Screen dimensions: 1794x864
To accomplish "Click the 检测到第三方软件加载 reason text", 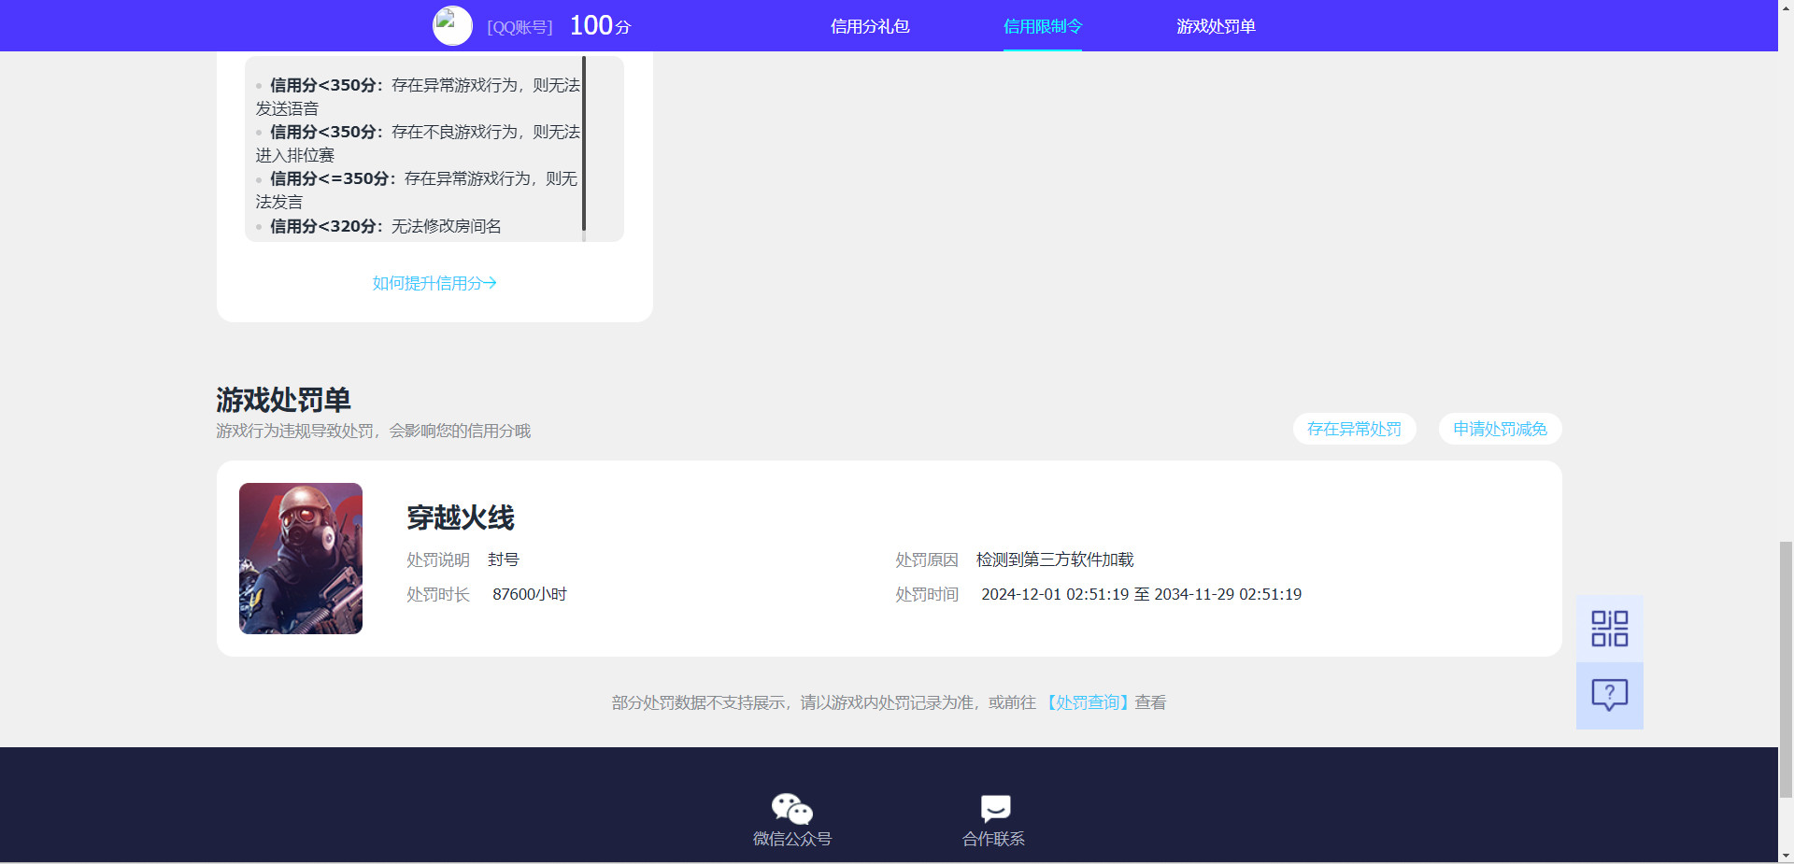I will pyautogui.click(x=1055, y=559).
